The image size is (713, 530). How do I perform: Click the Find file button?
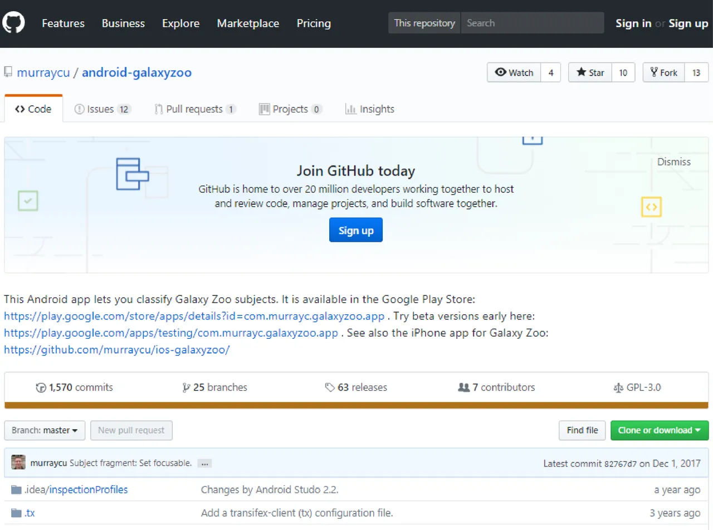[582, 430]
